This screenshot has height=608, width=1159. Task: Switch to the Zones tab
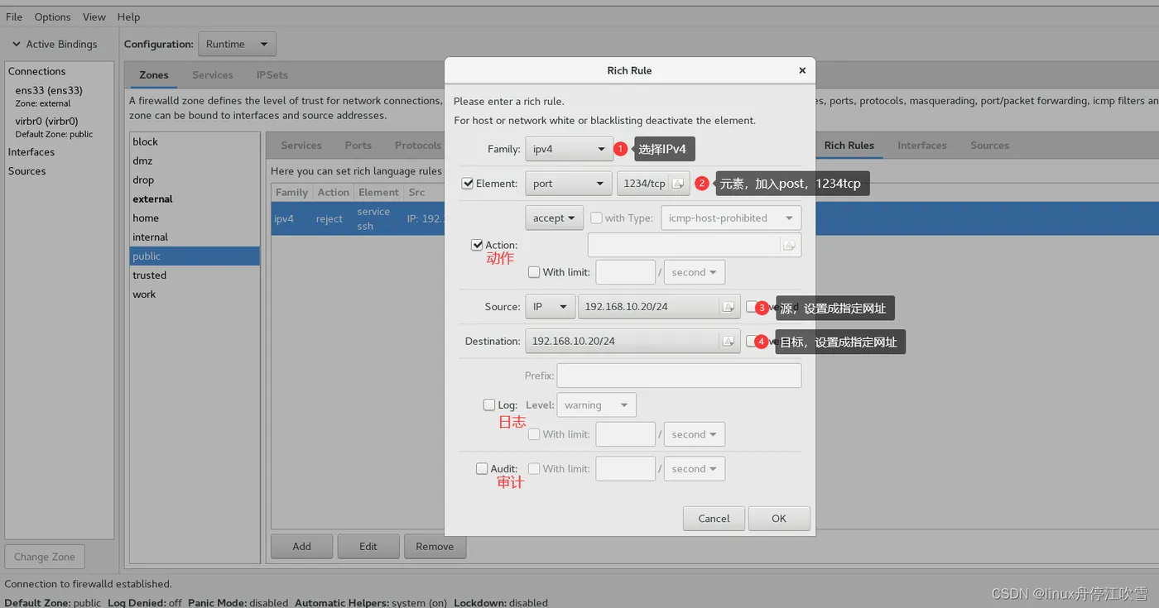(154, 74)
